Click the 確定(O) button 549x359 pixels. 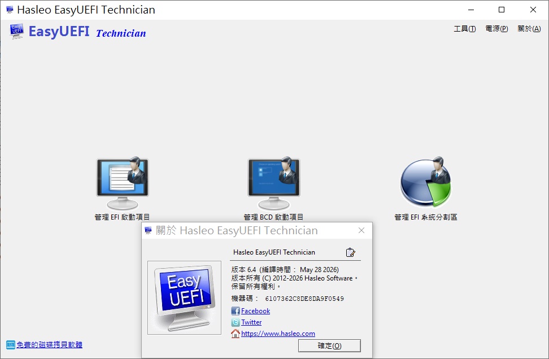click(329, 345)
